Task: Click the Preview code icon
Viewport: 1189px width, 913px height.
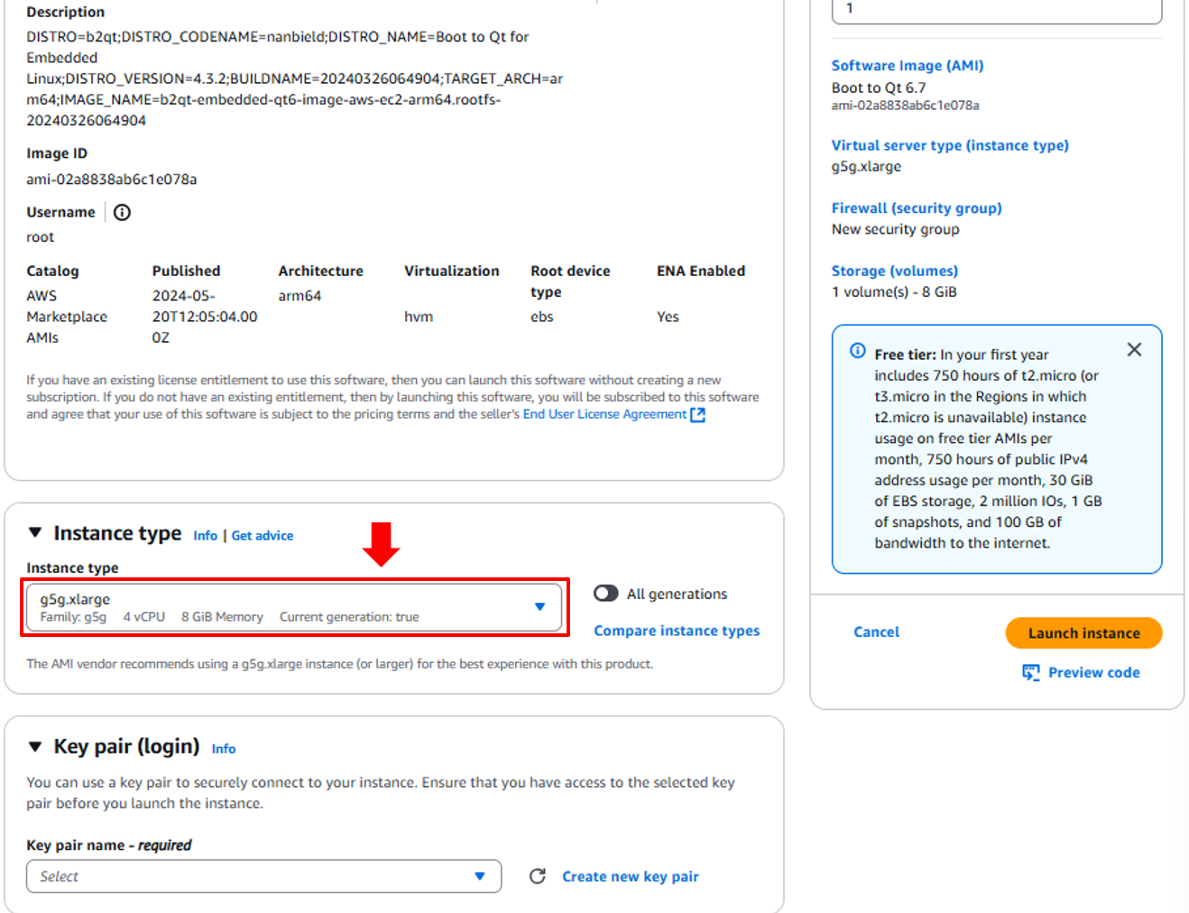Action: click(1030, 672)
